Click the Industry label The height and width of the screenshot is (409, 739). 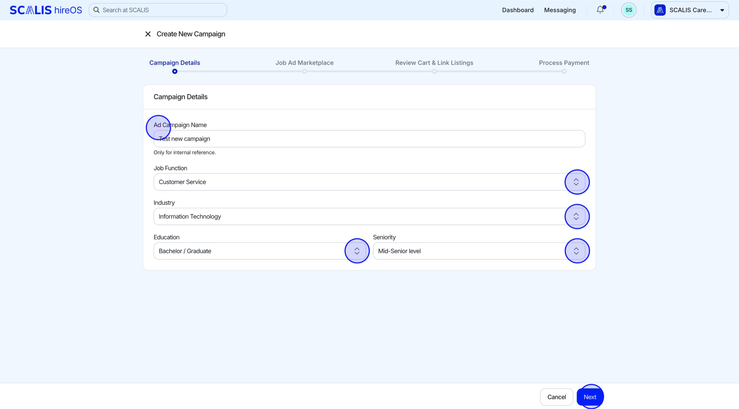[x=164, y=203]
